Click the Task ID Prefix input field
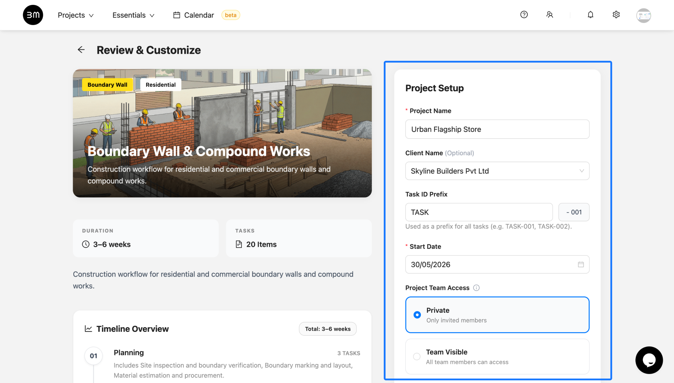 click(479, 212)
